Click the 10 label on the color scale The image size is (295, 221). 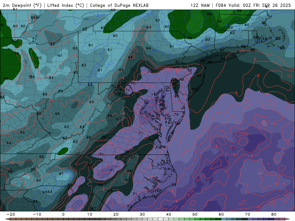pos(90,214)
